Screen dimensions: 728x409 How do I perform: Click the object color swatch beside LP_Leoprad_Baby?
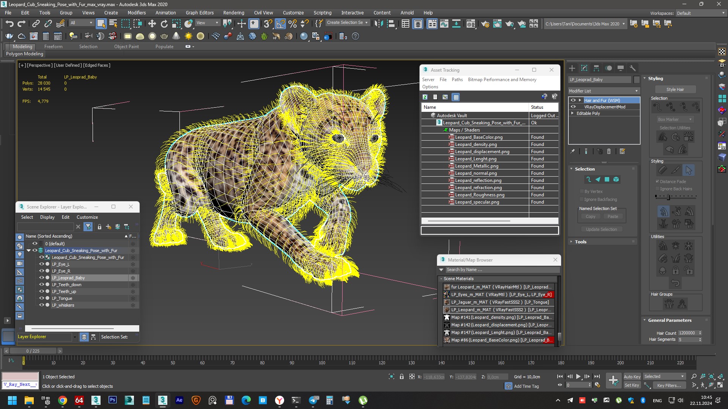[637, 80]
